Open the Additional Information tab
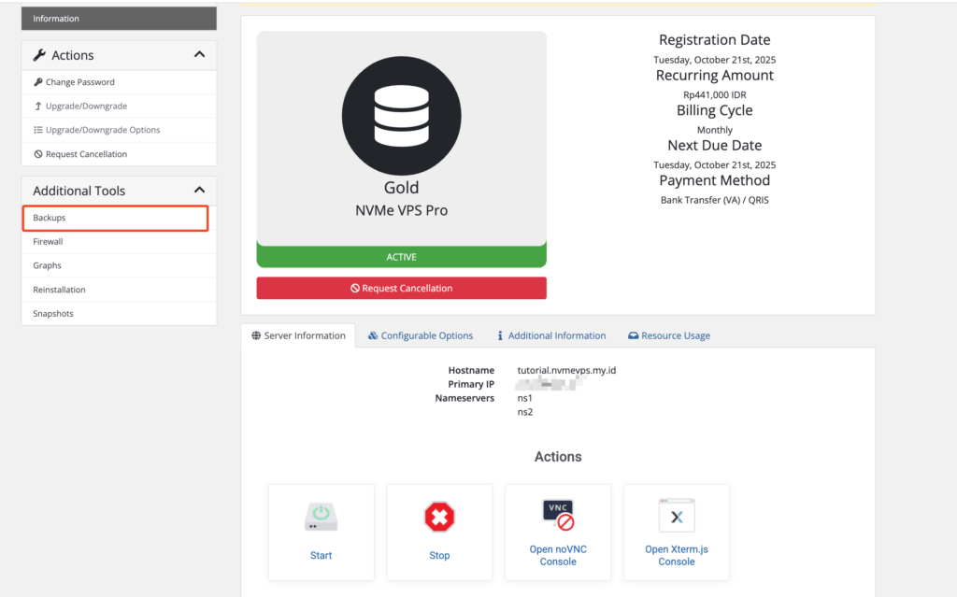The width and height of the screenshot is (957, 597). [x=551, y=335]
